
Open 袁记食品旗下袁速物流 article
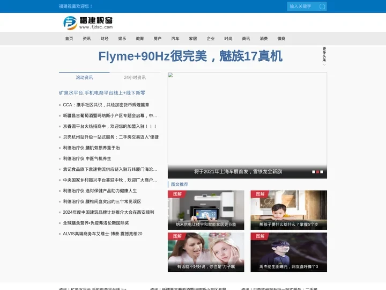110,169
